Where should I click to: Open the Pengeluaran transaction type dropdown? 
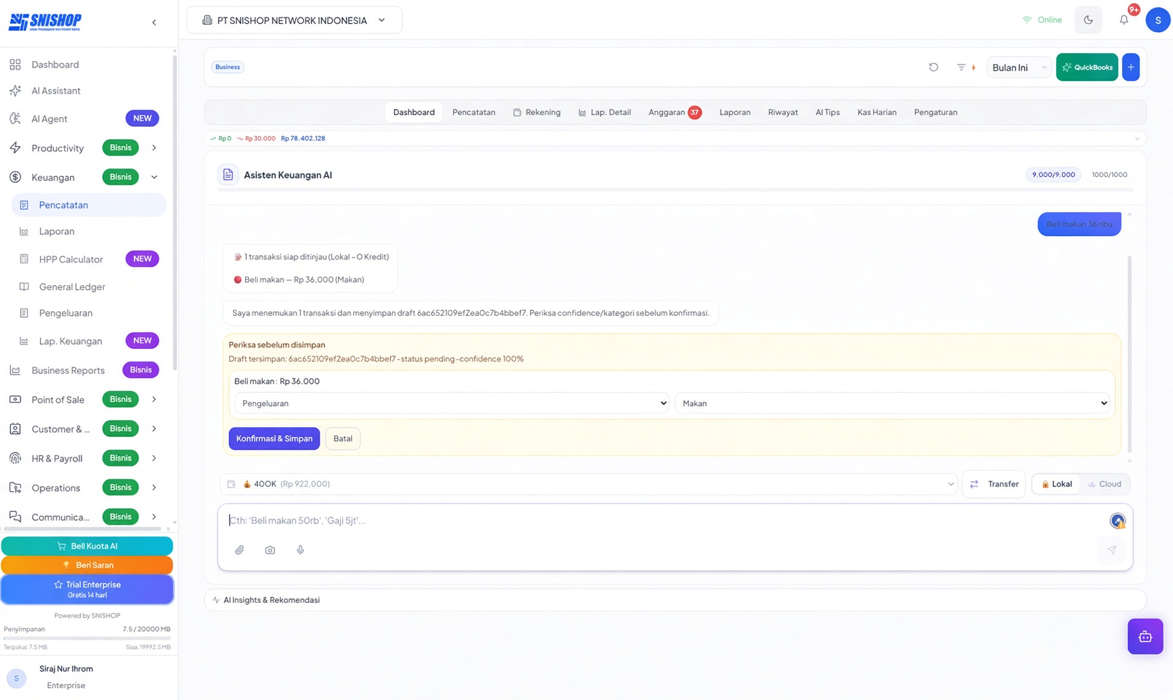click(x=451, y=403)
